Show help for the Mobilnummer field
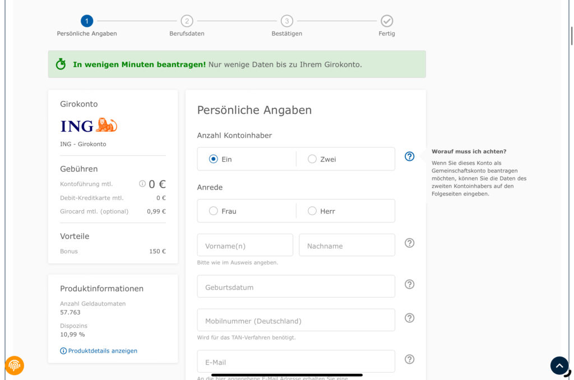 [409, 318]
